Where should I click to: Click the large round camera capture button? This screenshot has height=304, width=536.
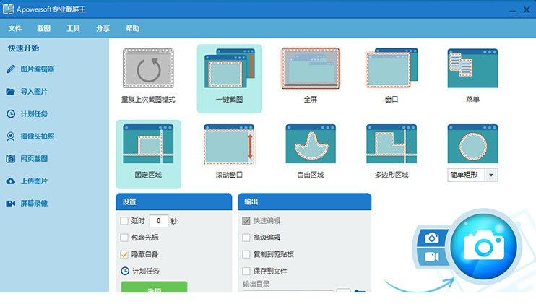pos(484,247)
